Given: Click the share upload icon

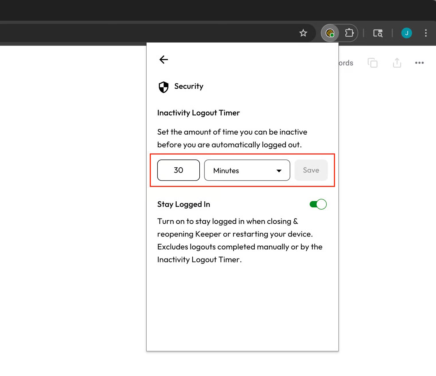Looking at the screenshot, I should [x=397, y=63].
